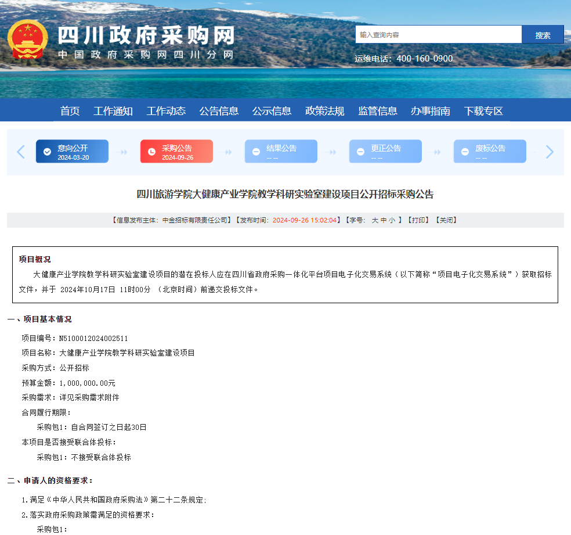Click the 一、项目基本情况 heading

tap(39, 319)
